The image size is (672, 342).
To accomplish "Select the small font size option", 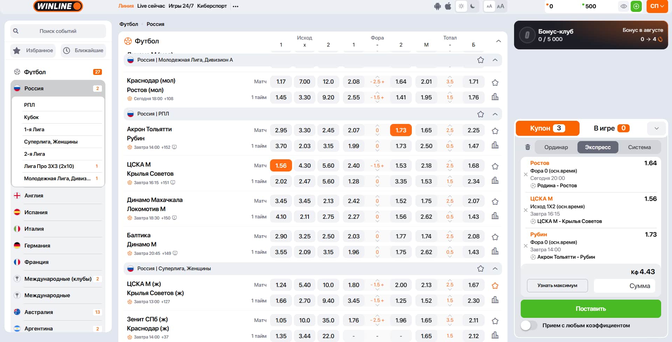I will [x=489, y=6].
